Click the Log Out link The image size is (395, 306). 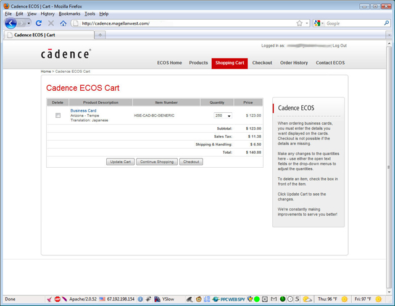339,46
